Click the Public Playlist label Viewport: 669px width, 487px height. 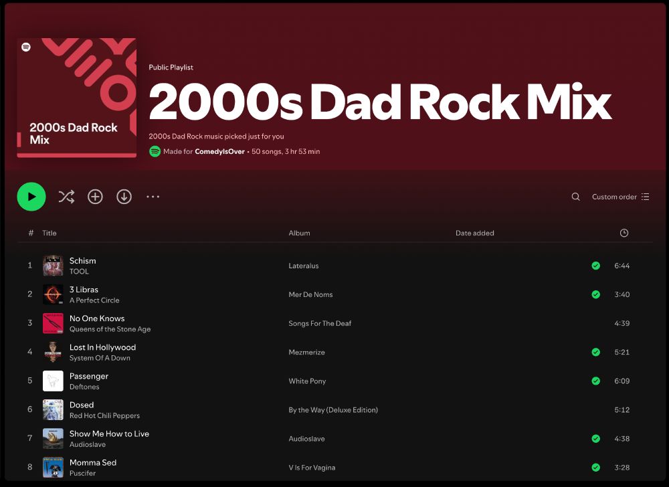[x=171, y=68]
